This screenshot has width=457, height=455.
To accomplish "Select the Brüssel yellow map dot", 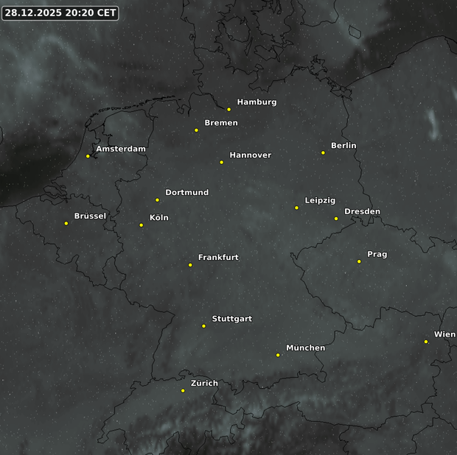I will pos(66,223).
